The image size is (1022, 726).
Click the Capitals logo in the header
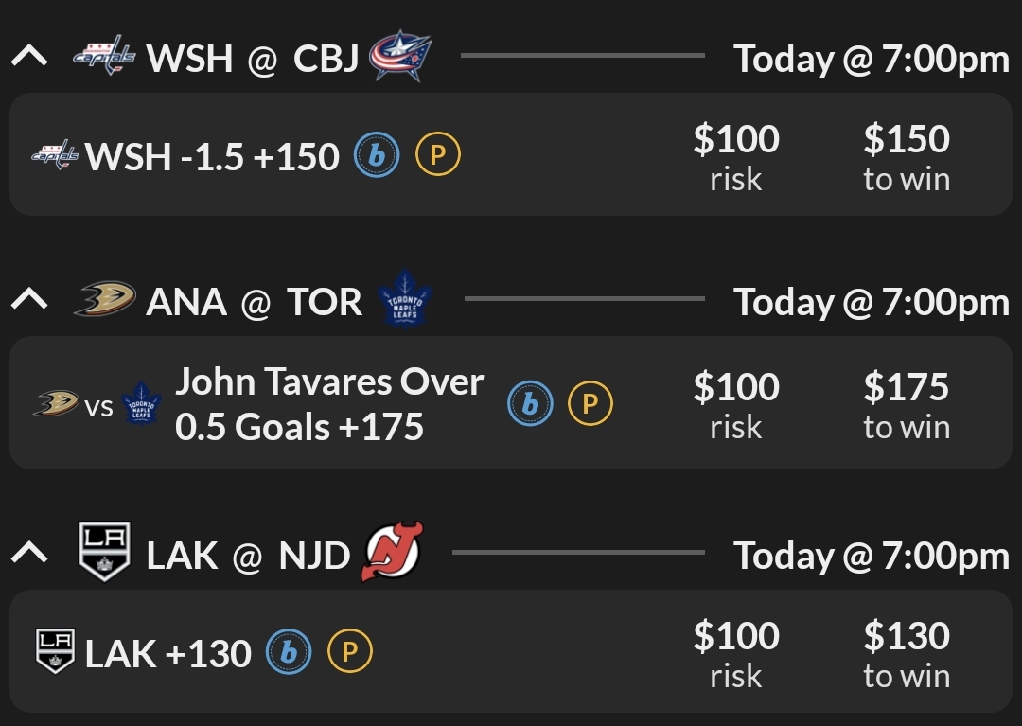(105, 57)
